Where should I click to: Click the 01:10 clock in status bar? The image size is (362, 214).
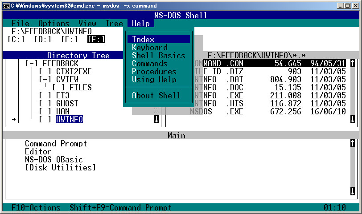click(x=335, y=208)
